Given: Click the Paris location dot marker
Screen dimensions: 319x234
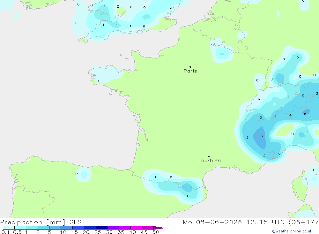Looking at the screenshot, I should tap(190, 67).
